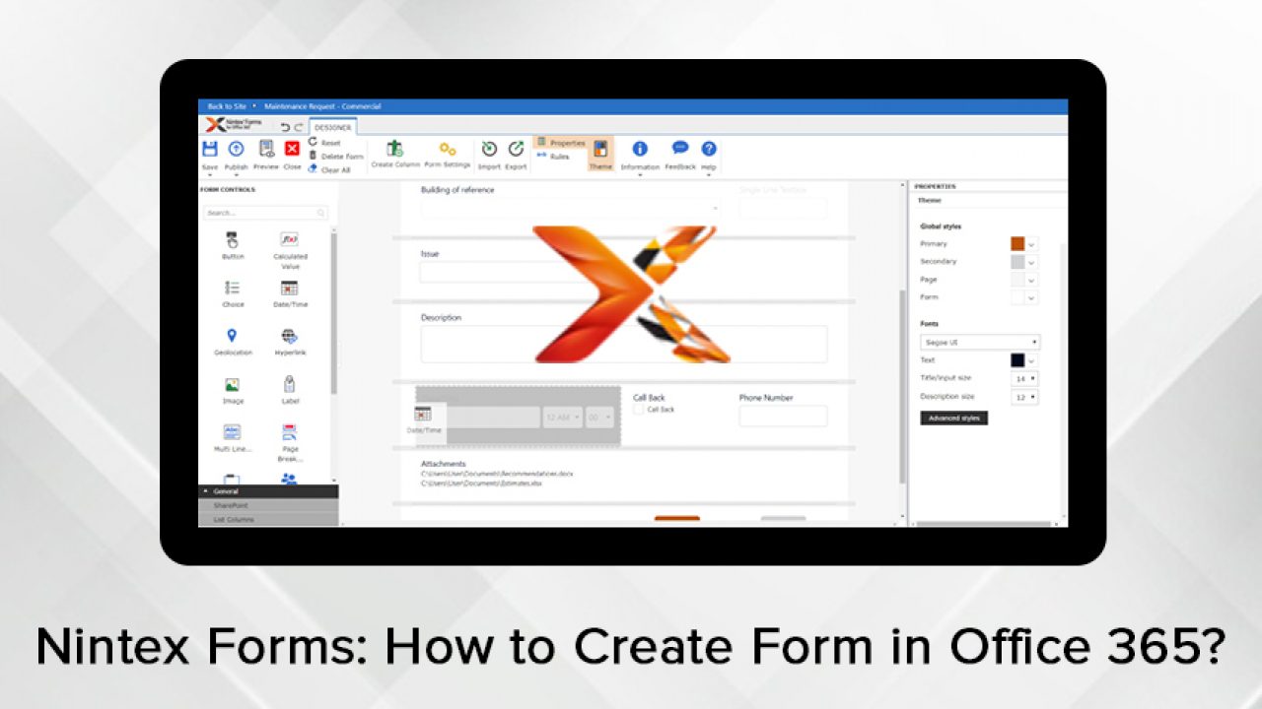Click the form controls panel scrollbar
This screenshot has width=1262, height=709.
point(333,313)
